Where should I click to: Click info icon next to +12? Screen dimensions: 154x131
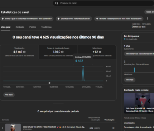coord(100,52)
